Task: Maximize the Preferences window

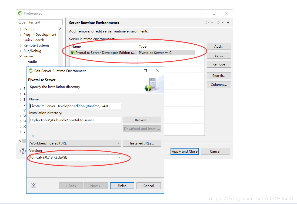Action: 214,13
